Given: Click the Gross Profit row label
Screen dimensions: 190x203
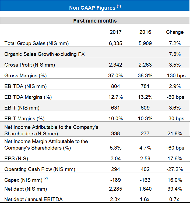Looking at the screenshot, I should click(x=30, y=65).
